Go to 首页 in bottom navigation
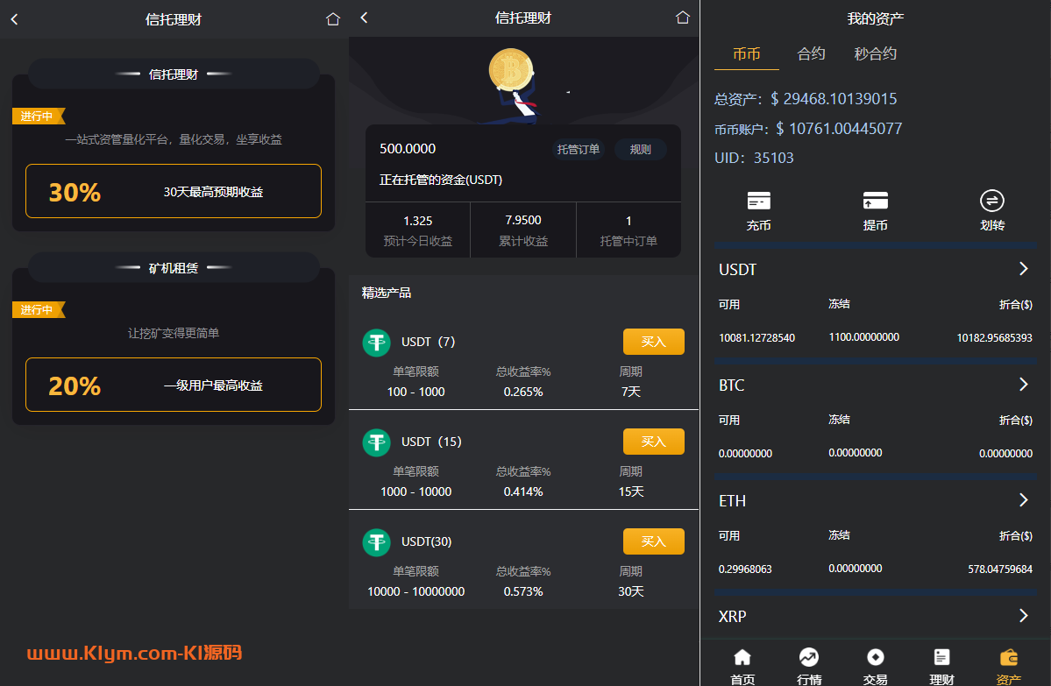The width and height of the screenshot is (1051, 686). [x=742, y=668]
